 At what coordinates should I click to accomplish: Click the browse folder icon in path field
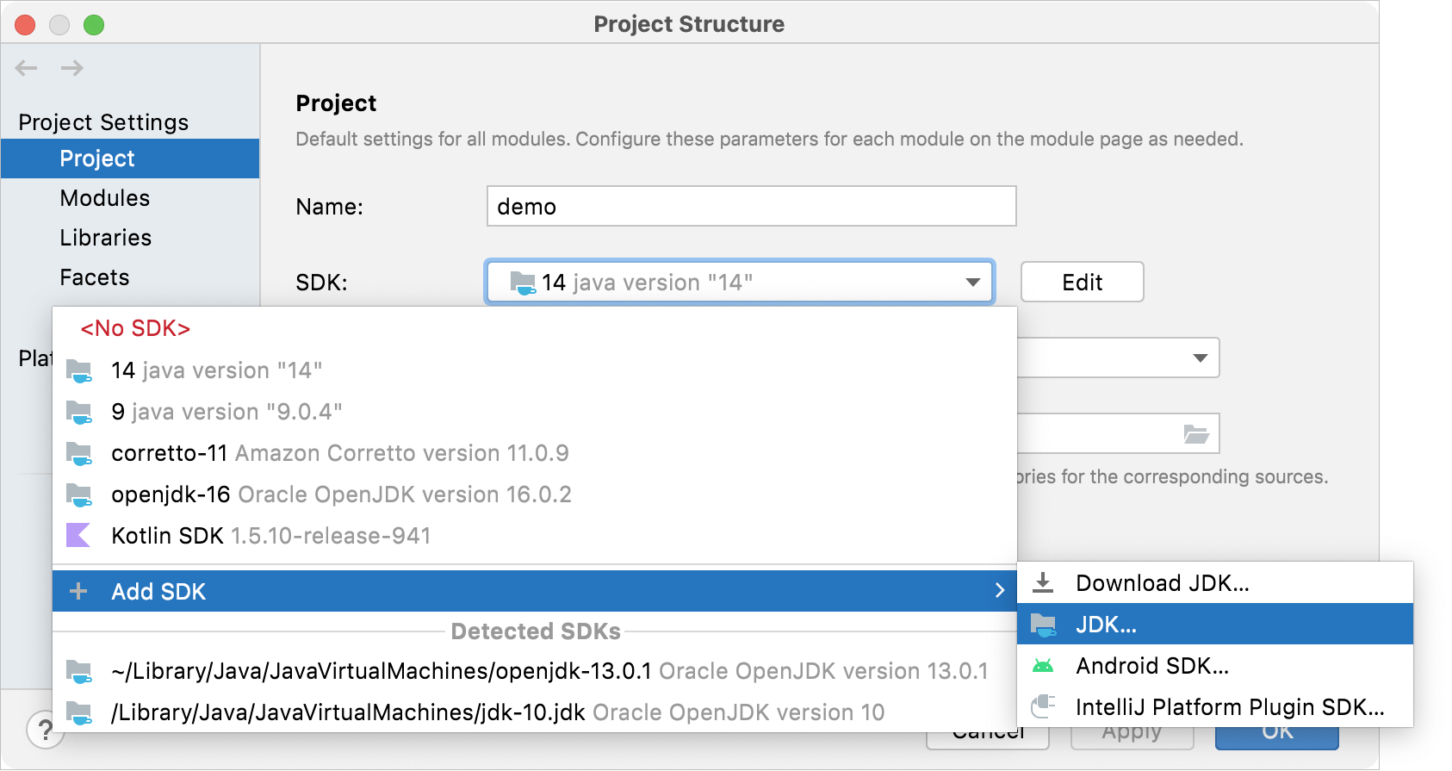point(1196,434)
